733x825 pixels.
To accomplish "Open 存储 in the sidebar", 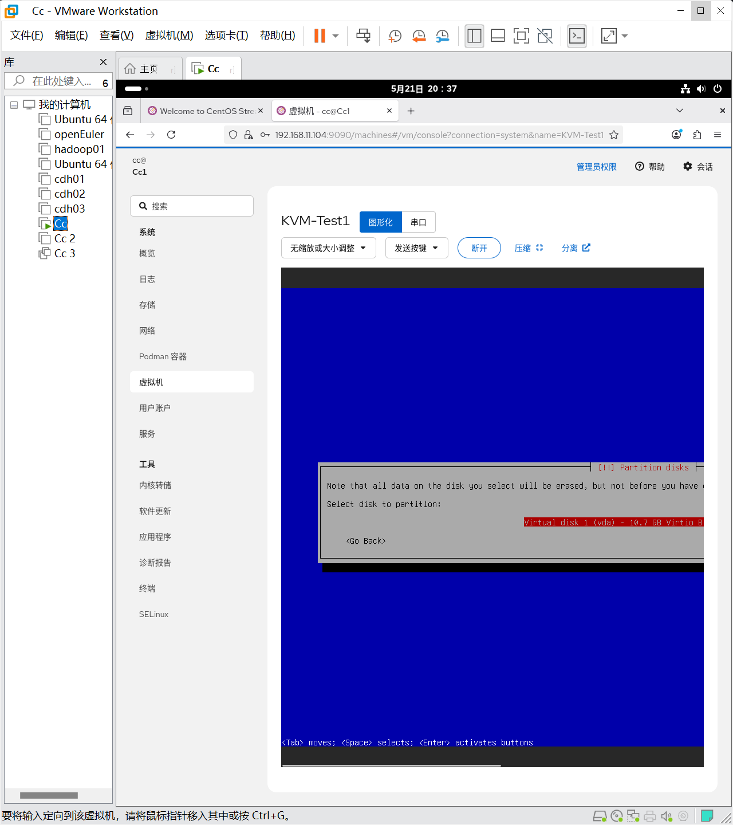I will [x=192, y=305].
